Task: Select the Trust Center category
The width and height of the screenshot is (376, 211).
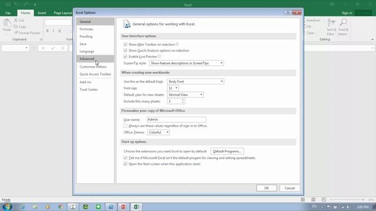Action: 95,89
